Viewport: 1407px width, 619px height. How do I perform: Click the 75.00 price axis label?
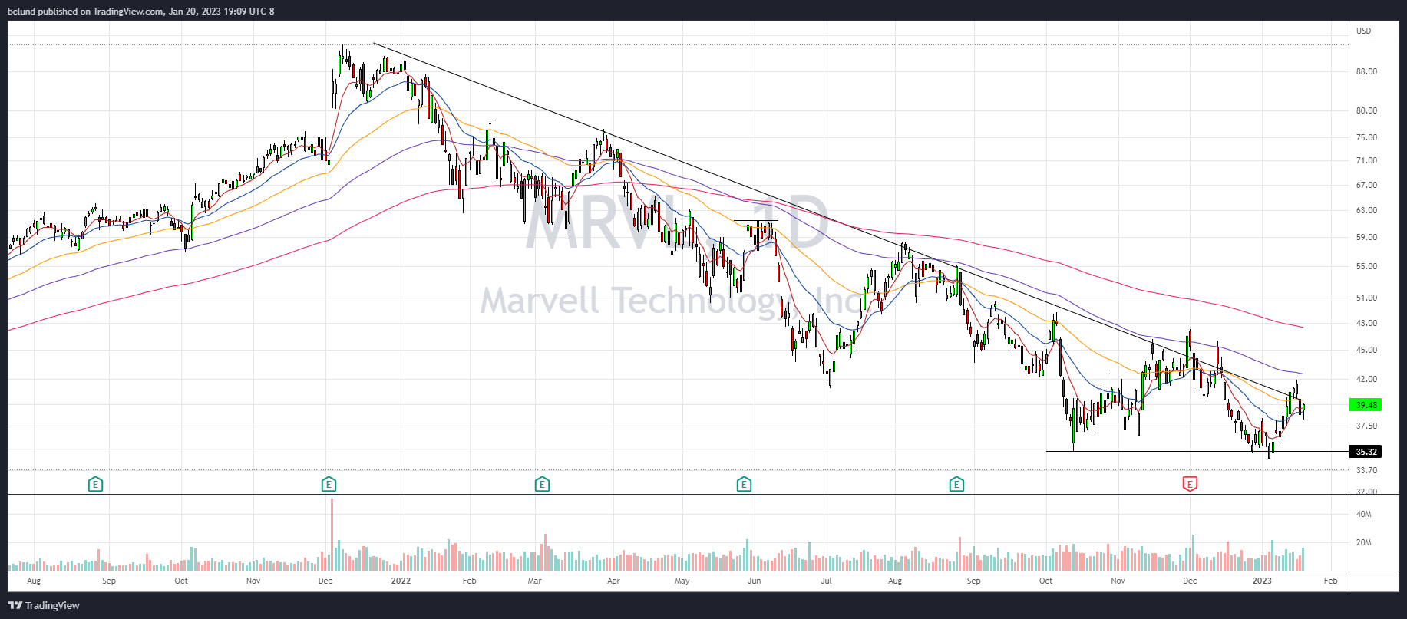pos(1366,137)
